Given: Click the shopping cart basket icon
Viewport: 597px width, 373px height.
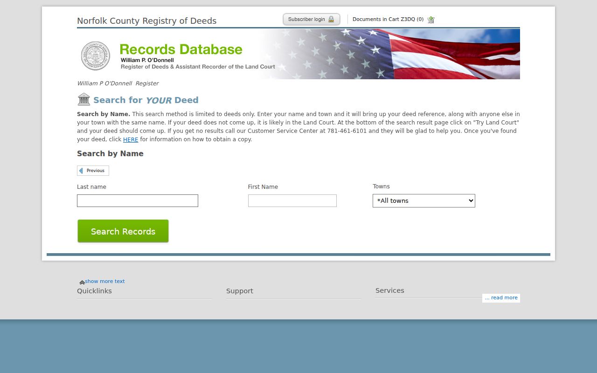Looking at the screenshot, I should (431, 20).
